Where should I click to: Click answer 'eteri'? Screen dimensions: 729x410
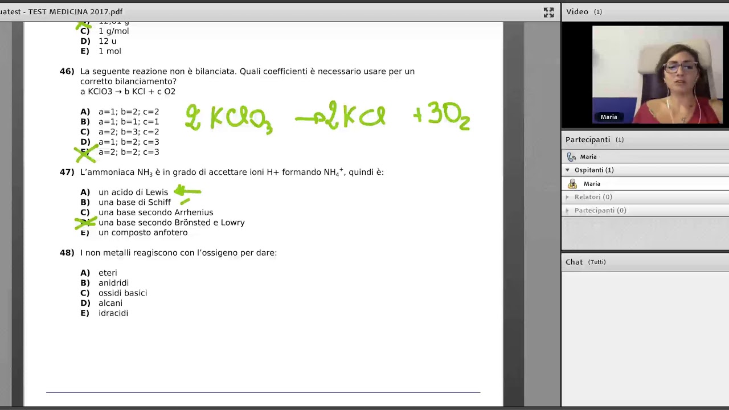click(108, 273)
